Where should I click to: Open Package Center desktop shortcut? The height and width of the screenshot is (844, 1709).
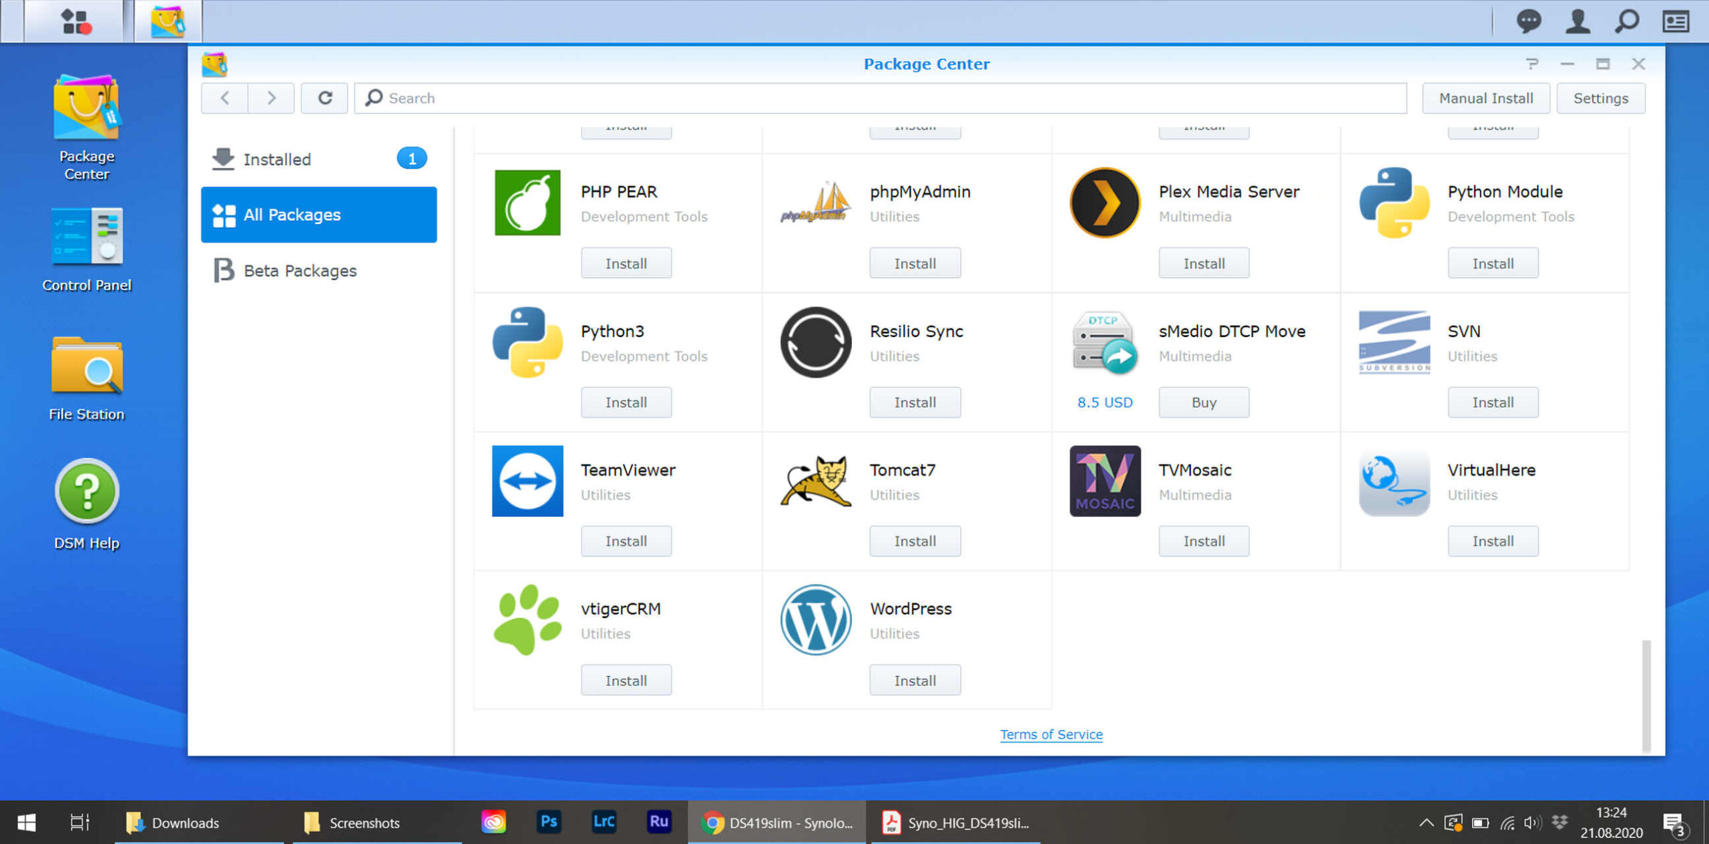point(87,127)
